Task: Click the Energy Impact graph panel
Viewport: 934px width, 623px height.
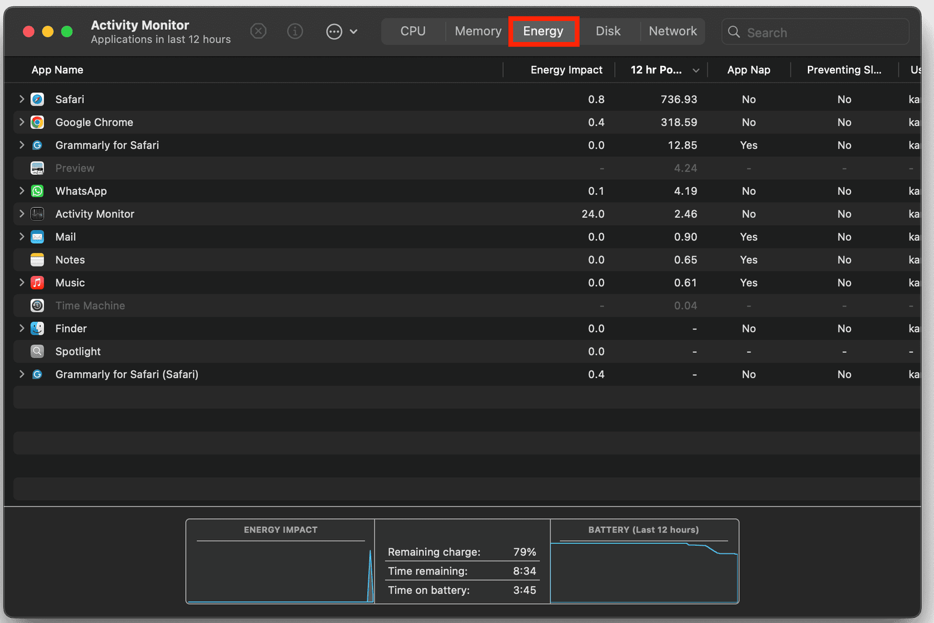Action: click(x=280, y=562)
